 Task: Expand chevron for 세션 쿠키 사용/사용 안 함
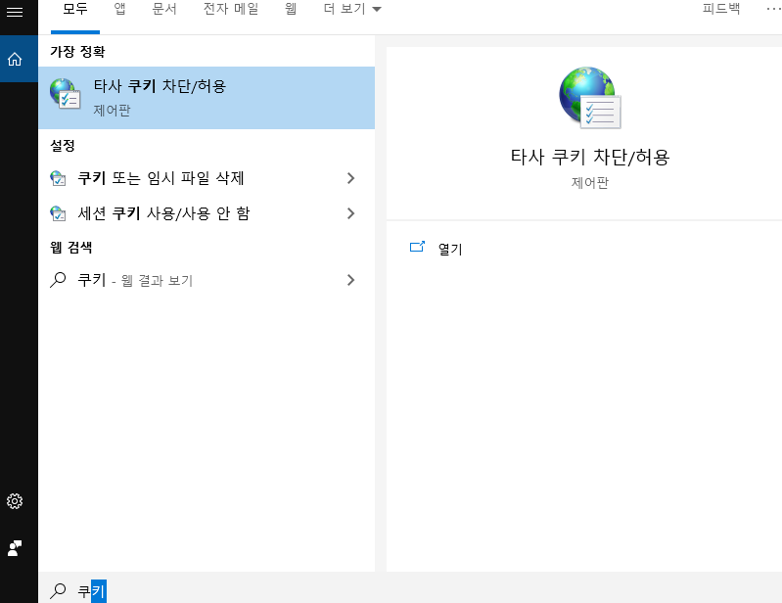350,213
